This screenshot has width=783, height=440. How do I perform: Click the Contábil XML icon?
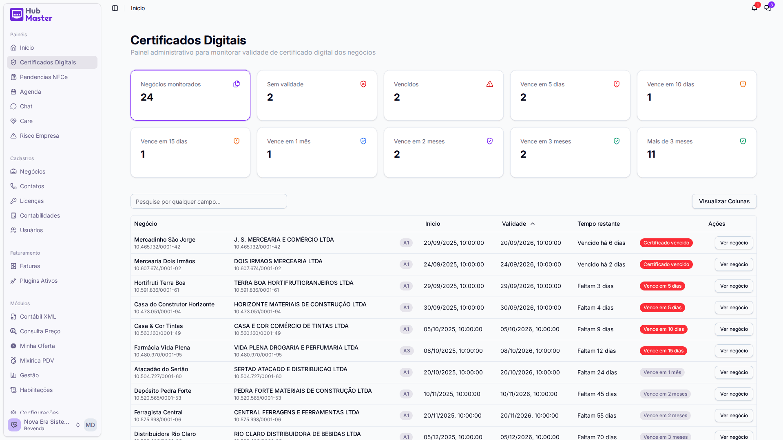(x=13, y=317)
